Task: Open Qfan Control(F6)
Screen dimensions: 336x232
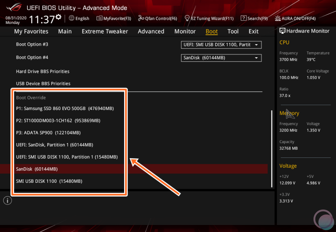Action: tap(158, 18)
